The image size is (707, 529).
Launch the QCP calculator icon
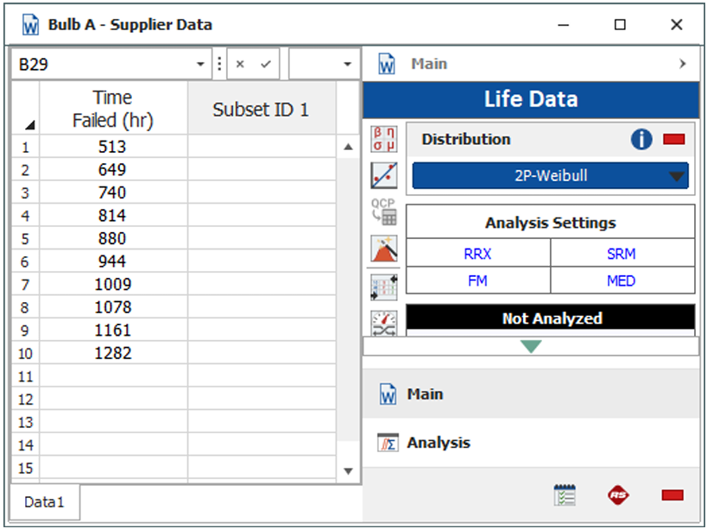pyautogui.click(x=383, y=211)
